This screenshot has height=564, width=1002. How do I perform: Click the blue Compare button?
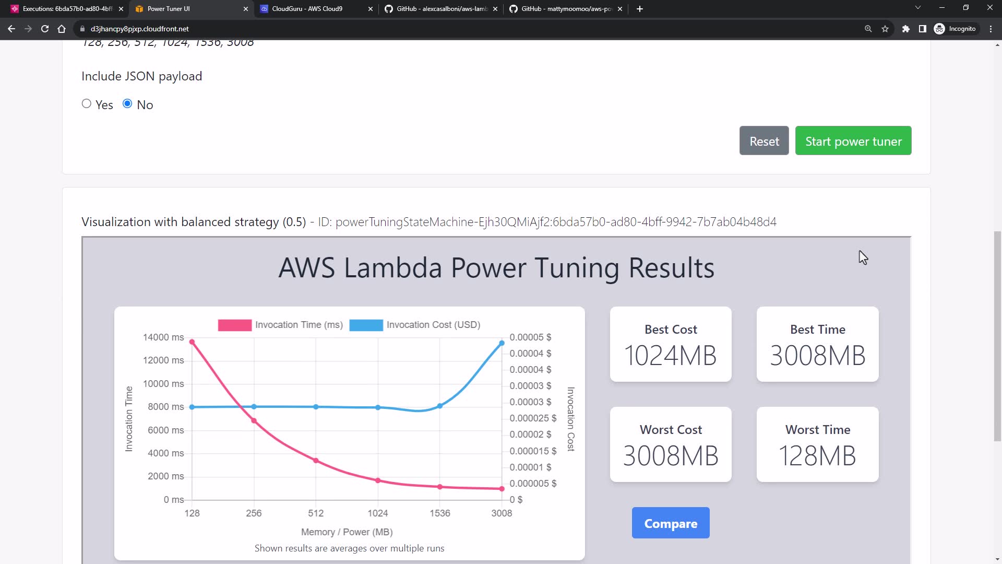pos(671,523)
